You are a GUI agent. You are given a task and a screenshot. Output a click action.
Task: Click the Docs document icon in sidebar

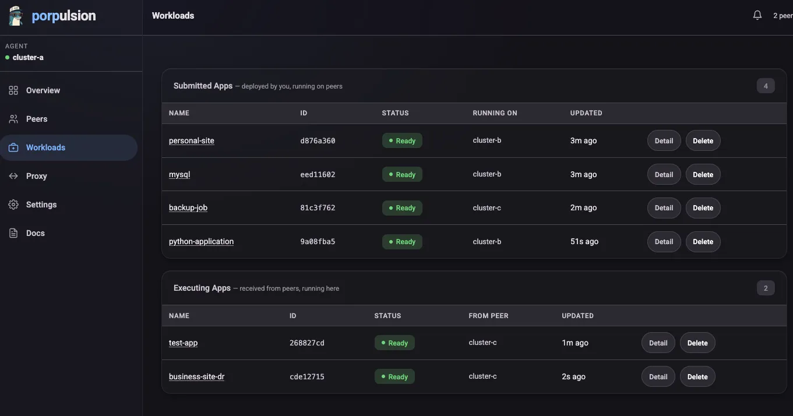tap(13, 233)
